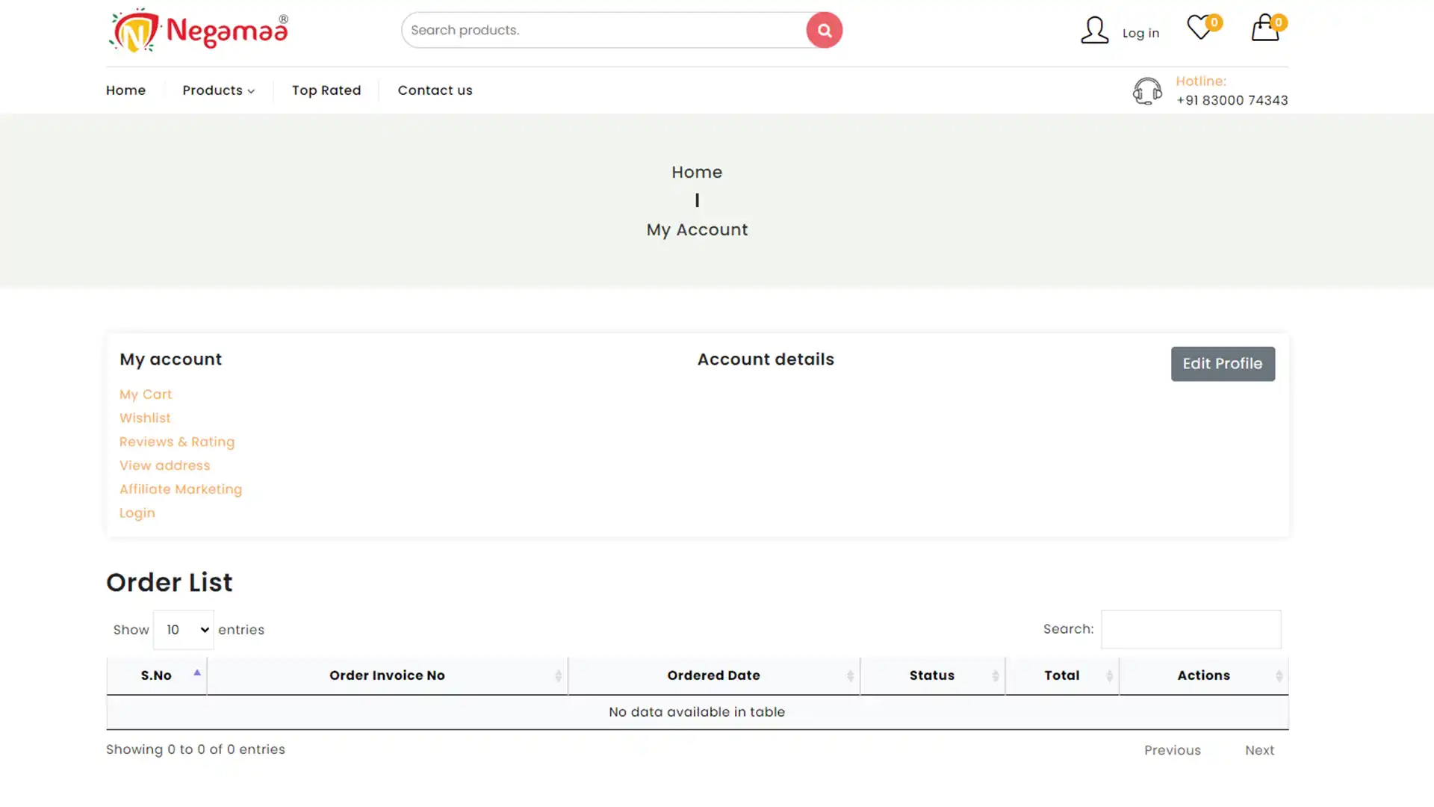Focus the order list Search field
Screen dimensions: 1434x807
click(x=1191, y=630)
